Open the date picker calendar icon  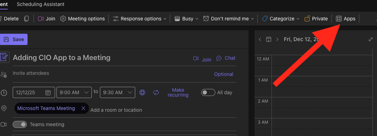click(48, 93)
